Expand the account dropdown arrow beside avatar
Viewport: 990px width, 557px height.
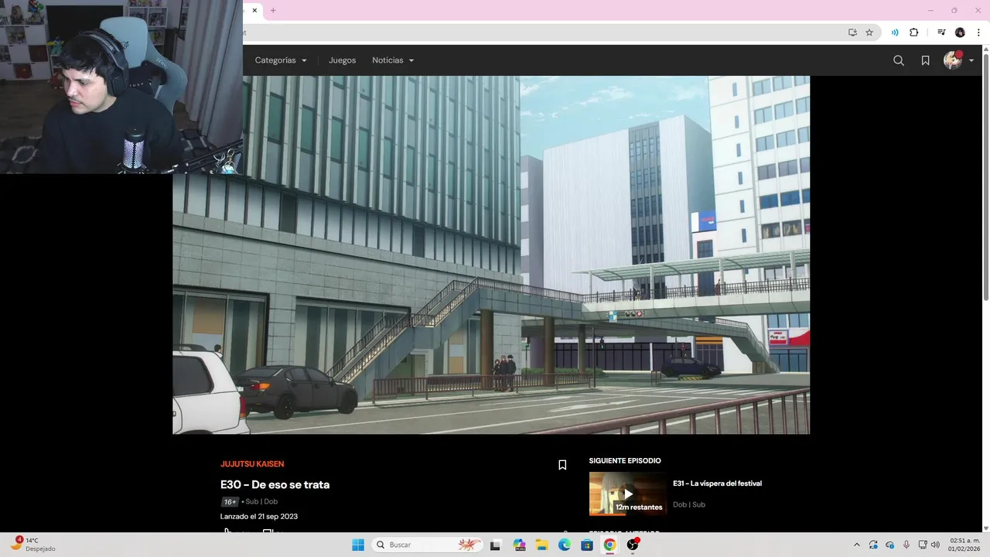[971, 61]
